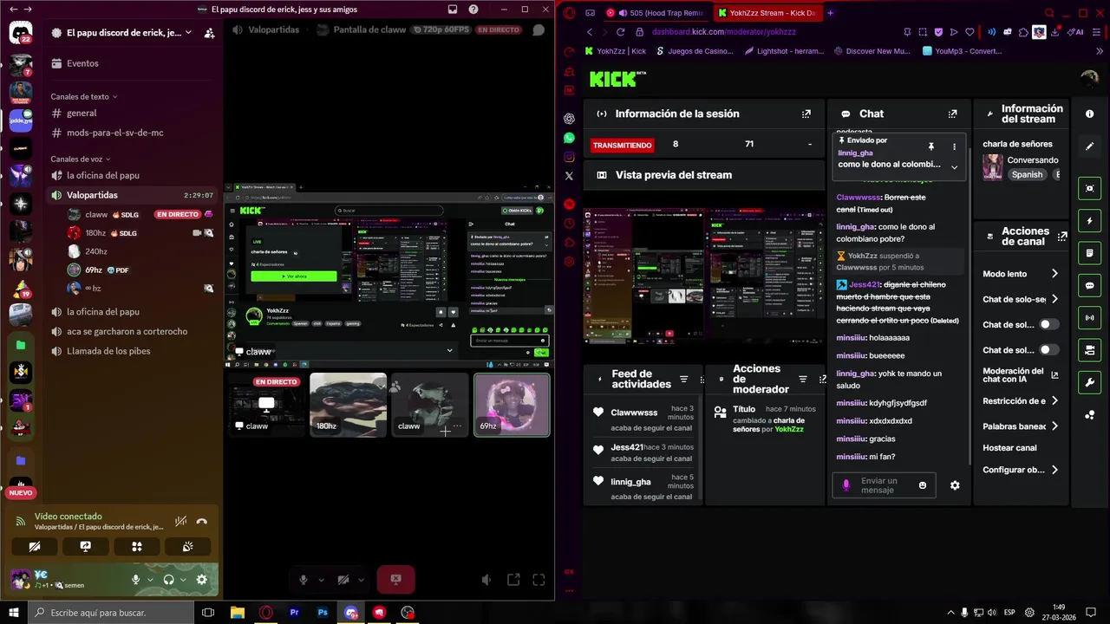Image resolution: width=1110 pixels, height=624 pixels.
Task: Expand pinned message chevron in Kick chat
Action: (954, 167)
